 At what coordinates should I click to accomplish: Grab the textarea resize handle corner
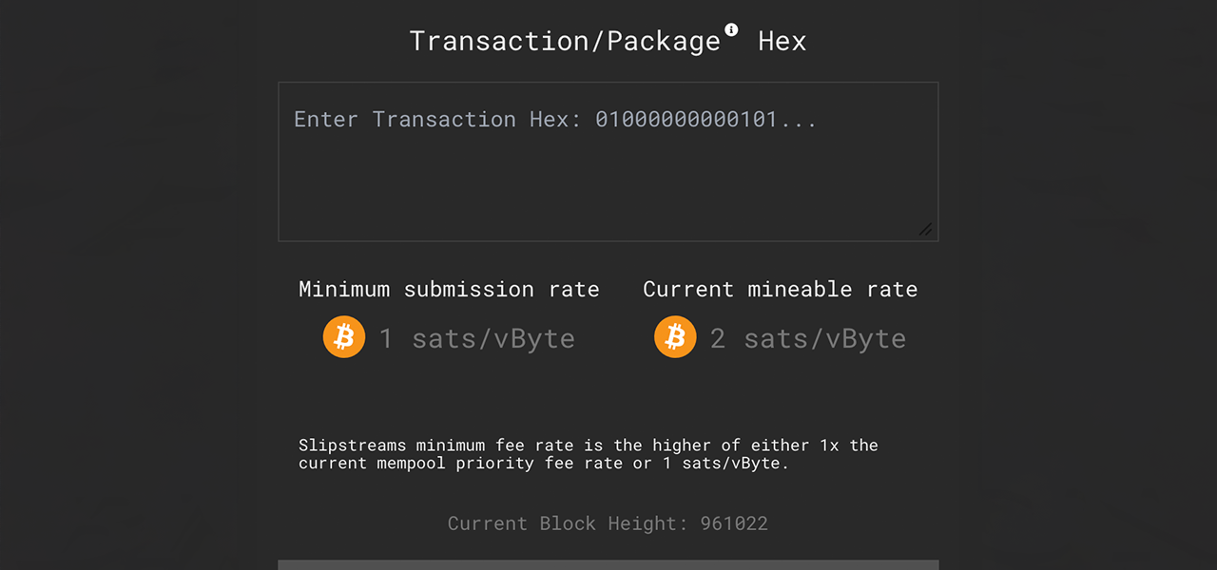click(925, 229)
